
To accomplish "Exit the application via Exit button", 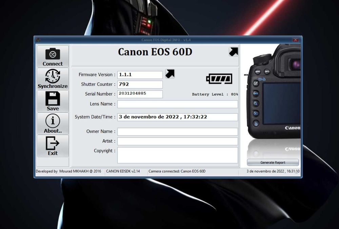I will (53, 146).
